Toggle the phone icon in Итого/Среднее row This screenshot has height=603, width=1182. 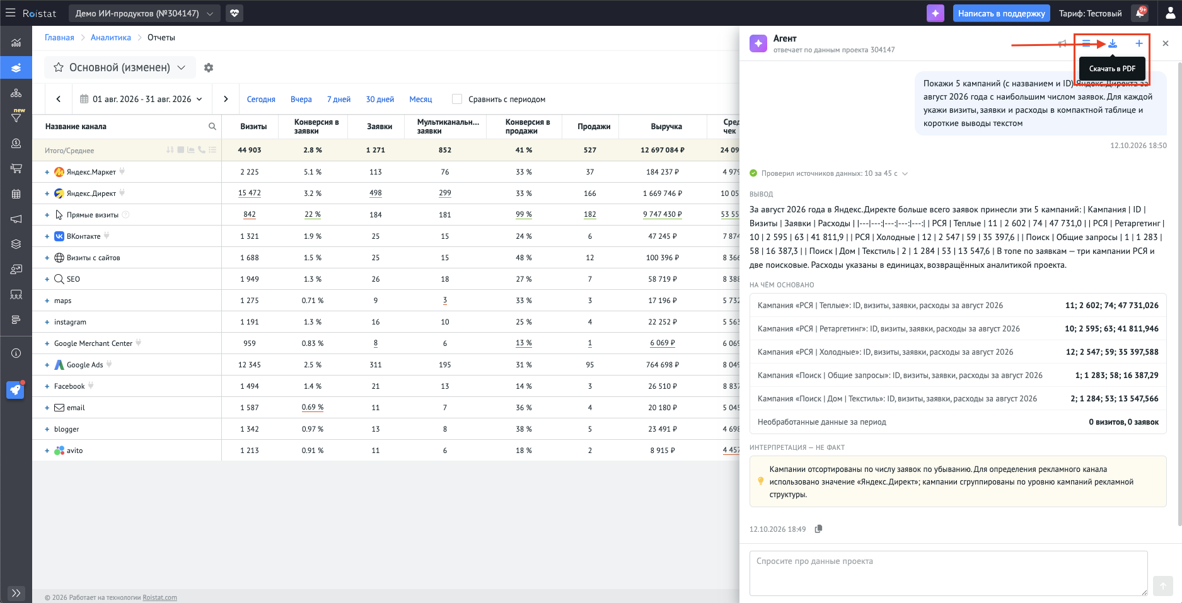click(x=202, y=150)
